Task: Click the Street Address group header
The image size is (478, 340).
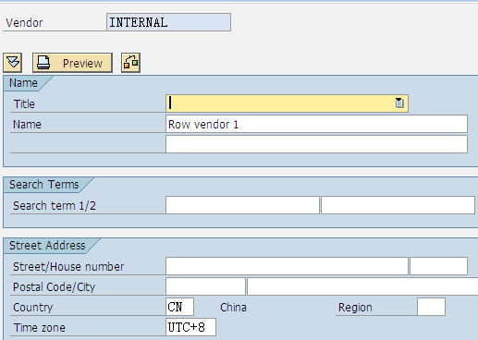Action: click(x=47, y=246)
